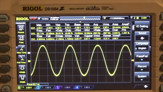The image size is (163, 92).
Task: Click the yellow trigger level marker at right
Action: pyautogui.click(x=133, y=60)
